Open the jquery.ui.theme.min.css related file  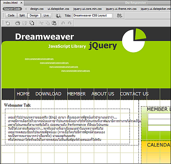point(121,9)
